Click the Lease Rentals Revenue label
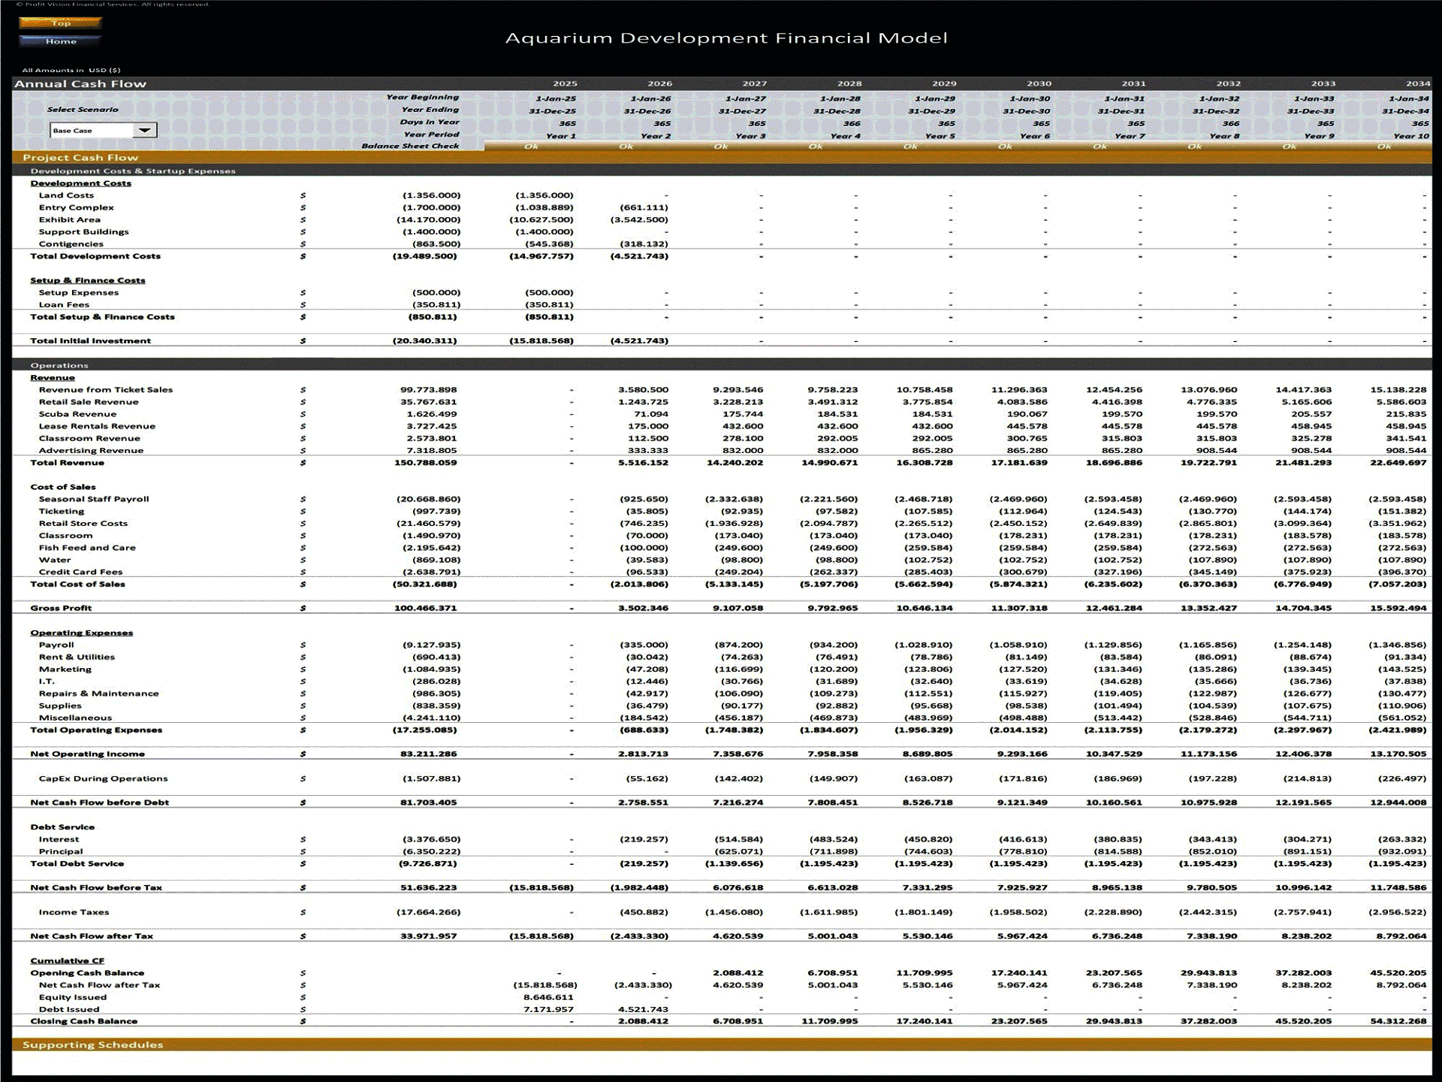 97,426
